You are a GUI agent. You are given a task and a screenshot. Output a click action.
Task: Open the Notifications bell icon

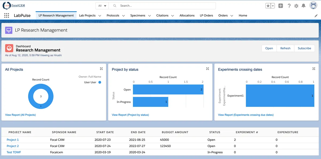[304, 6]
